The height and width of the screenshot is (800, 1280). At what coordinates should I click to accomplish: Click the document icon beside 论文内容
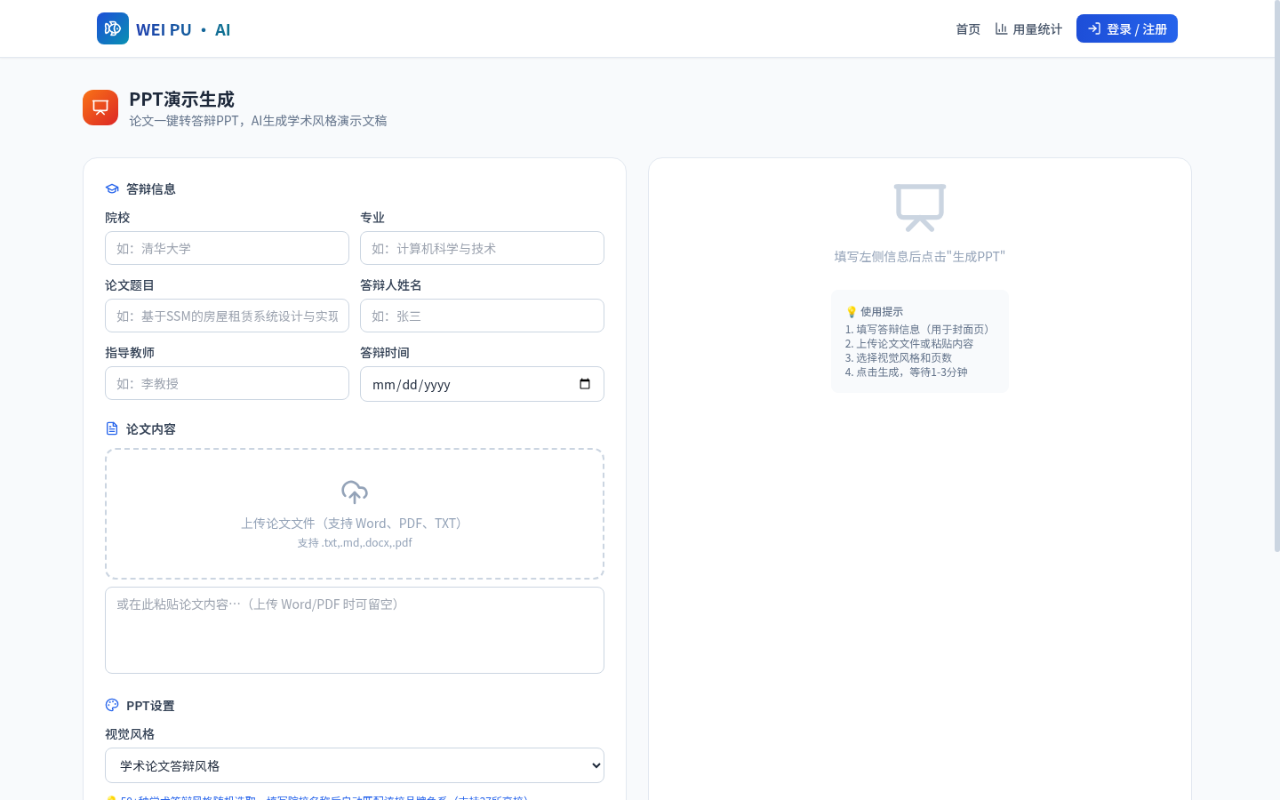click(x=112, y=428)
